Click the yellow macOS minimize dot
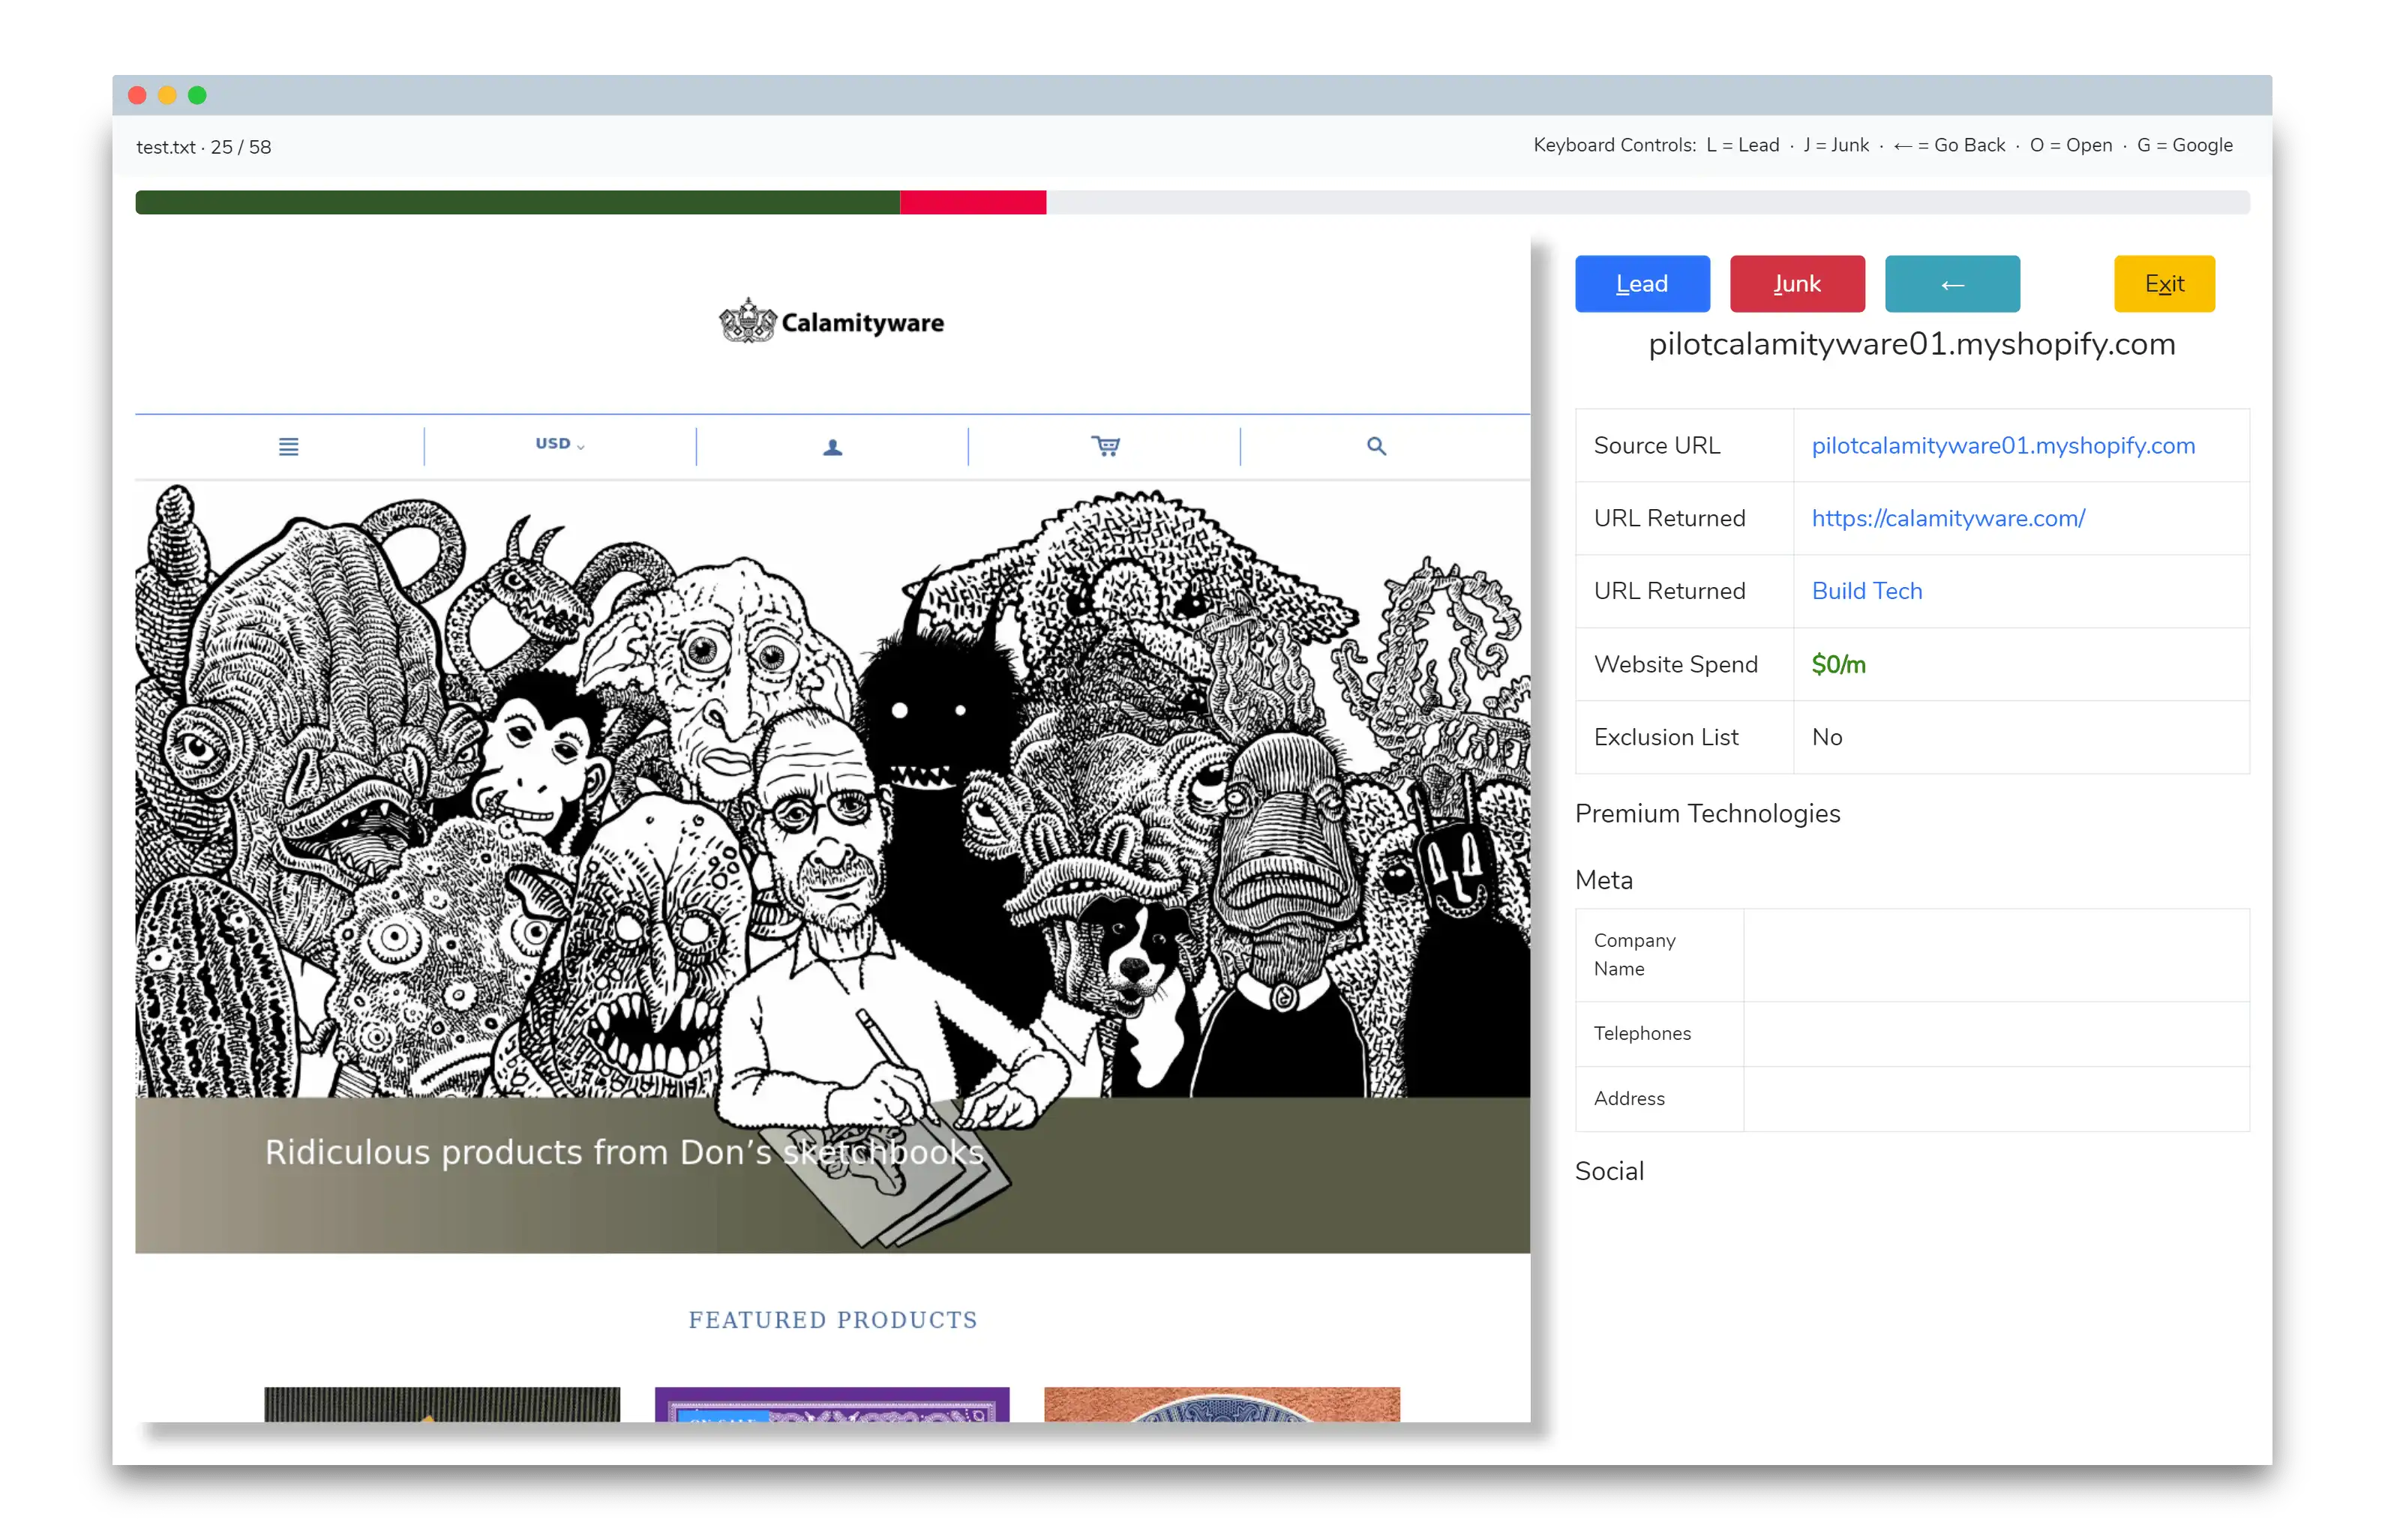Viewport: 2385px width, 1540px height. 167,95
